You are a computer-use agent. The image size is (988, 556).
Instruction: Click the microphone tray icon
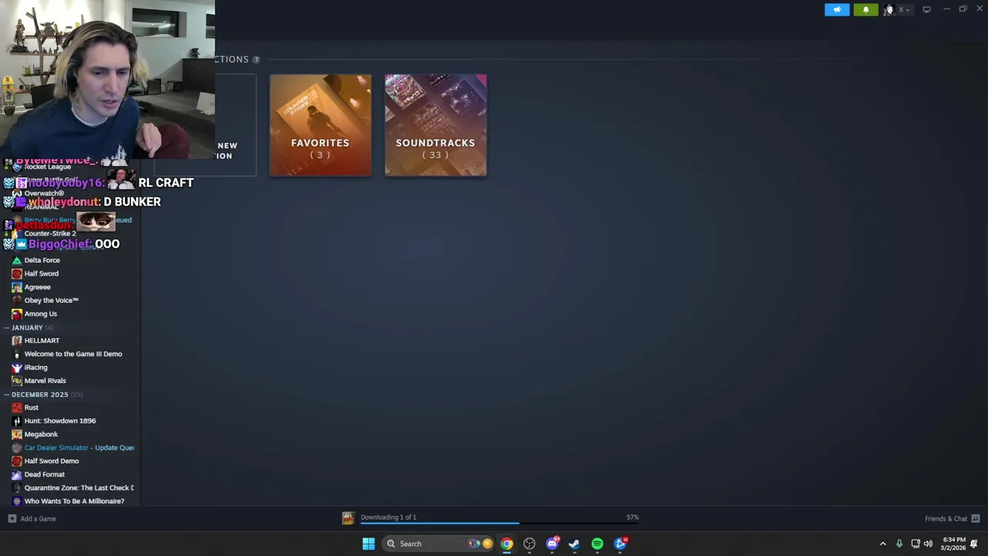click(x=899, y=544)
